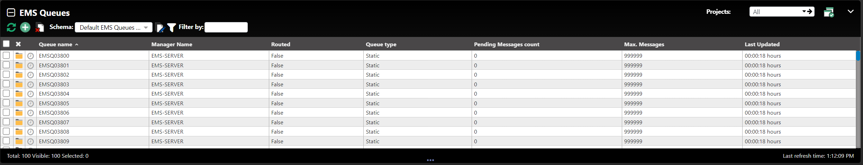Click the green plus add queue icon

pyautogui.click(x=25, y=27)
